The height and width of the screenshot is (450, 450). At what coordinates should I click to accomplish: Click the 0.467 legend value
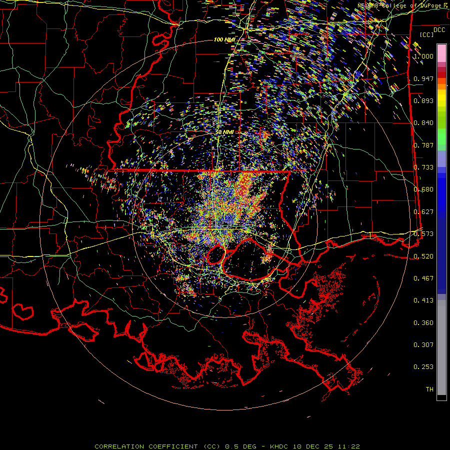click(x=423, y=278)
